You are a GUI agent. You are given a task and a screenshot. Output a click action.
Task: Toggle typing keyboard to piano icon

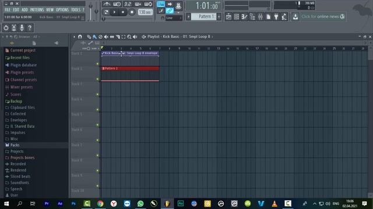tap(161, 4)
